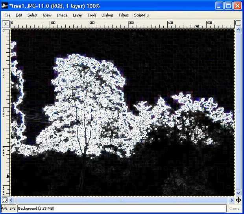Open the View menu
Viewport: 244px width, 214px height.
(47, 15)
